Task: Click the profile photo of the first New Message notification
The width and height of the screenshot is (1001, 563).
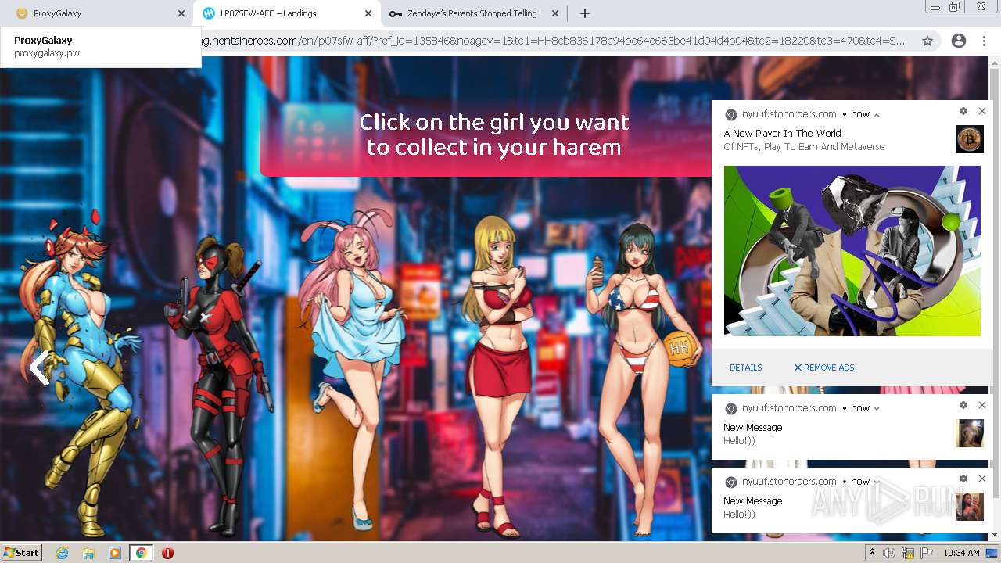Action: tap(970, 433)
